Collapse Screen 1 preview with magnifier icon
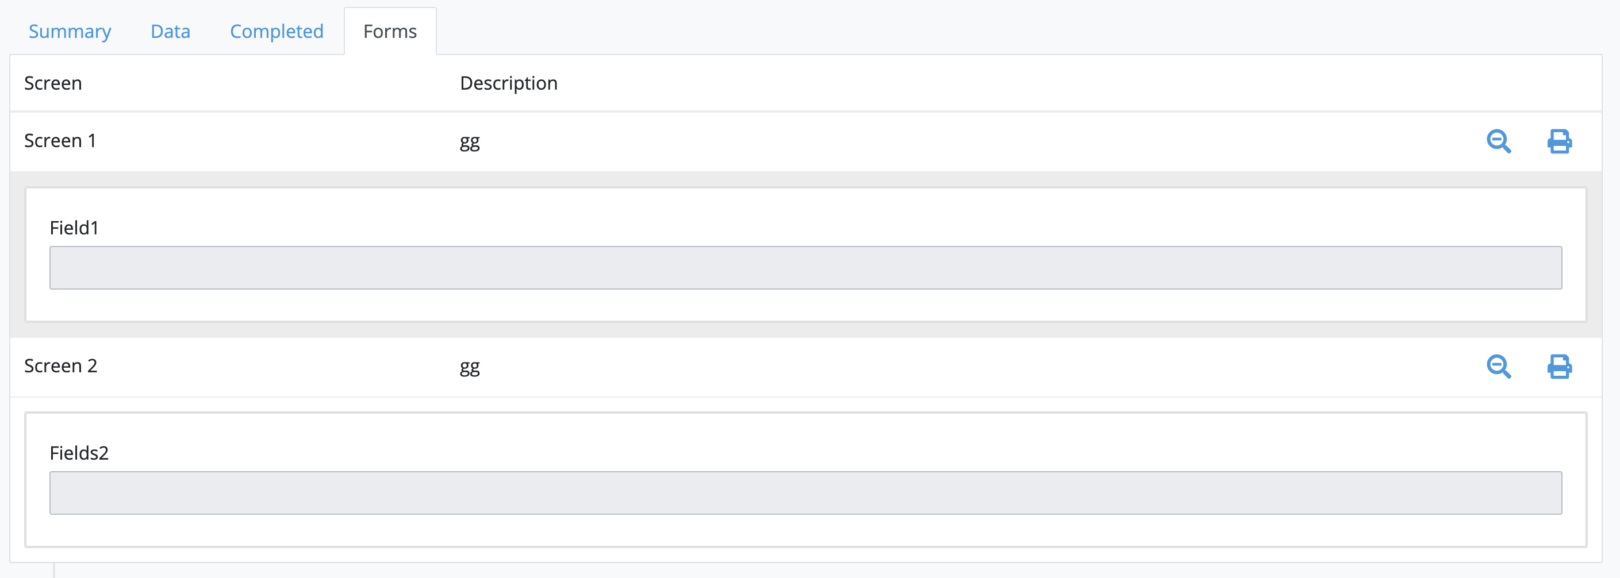Screen dimensions: 1620x578 (1498, 141)
